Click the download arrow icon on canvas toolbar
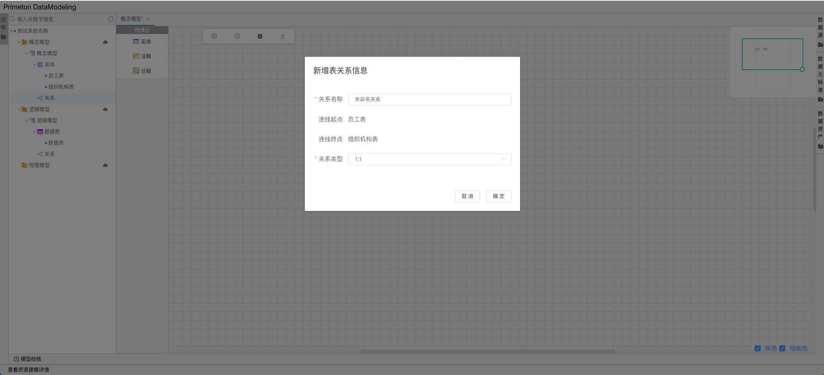 pos(283,36)
